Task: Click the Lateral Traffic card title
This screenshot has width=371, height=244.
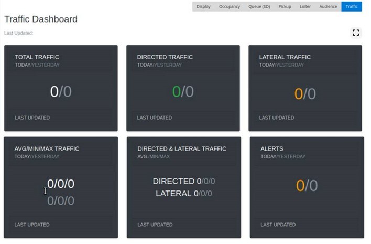Action: click(x=285, y=57)
